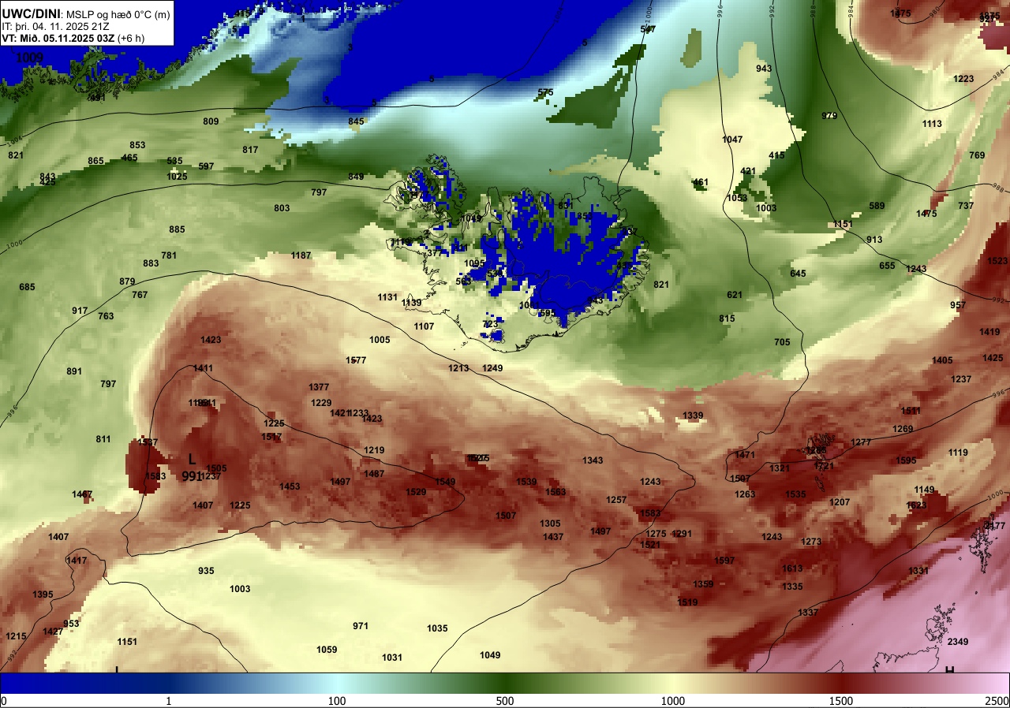The height and width of the screenshot is (708, 1010).
Task: Click the height value 2349
Action: pyautogui.click(x=958, y=642)
